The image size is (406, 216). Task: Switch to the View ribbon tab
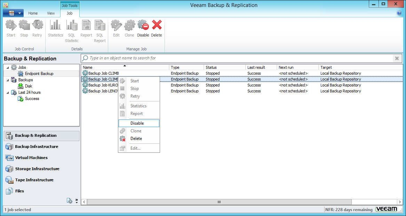point(51,13)
